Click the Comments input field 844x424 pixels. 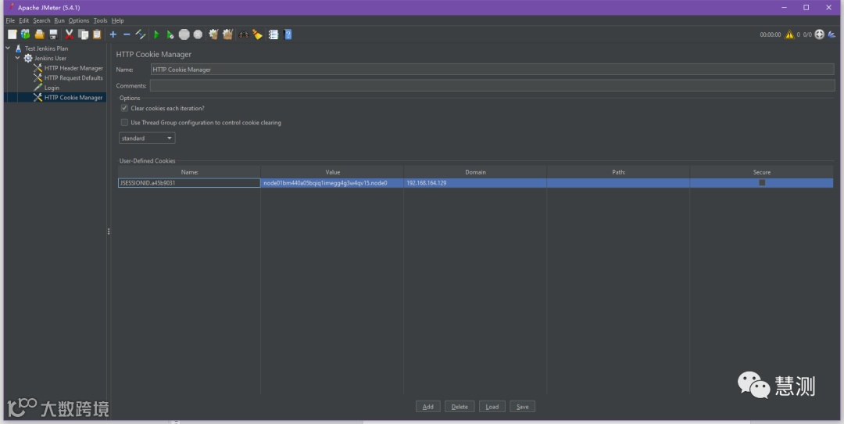pyautogui.click(x=492, y=86)
